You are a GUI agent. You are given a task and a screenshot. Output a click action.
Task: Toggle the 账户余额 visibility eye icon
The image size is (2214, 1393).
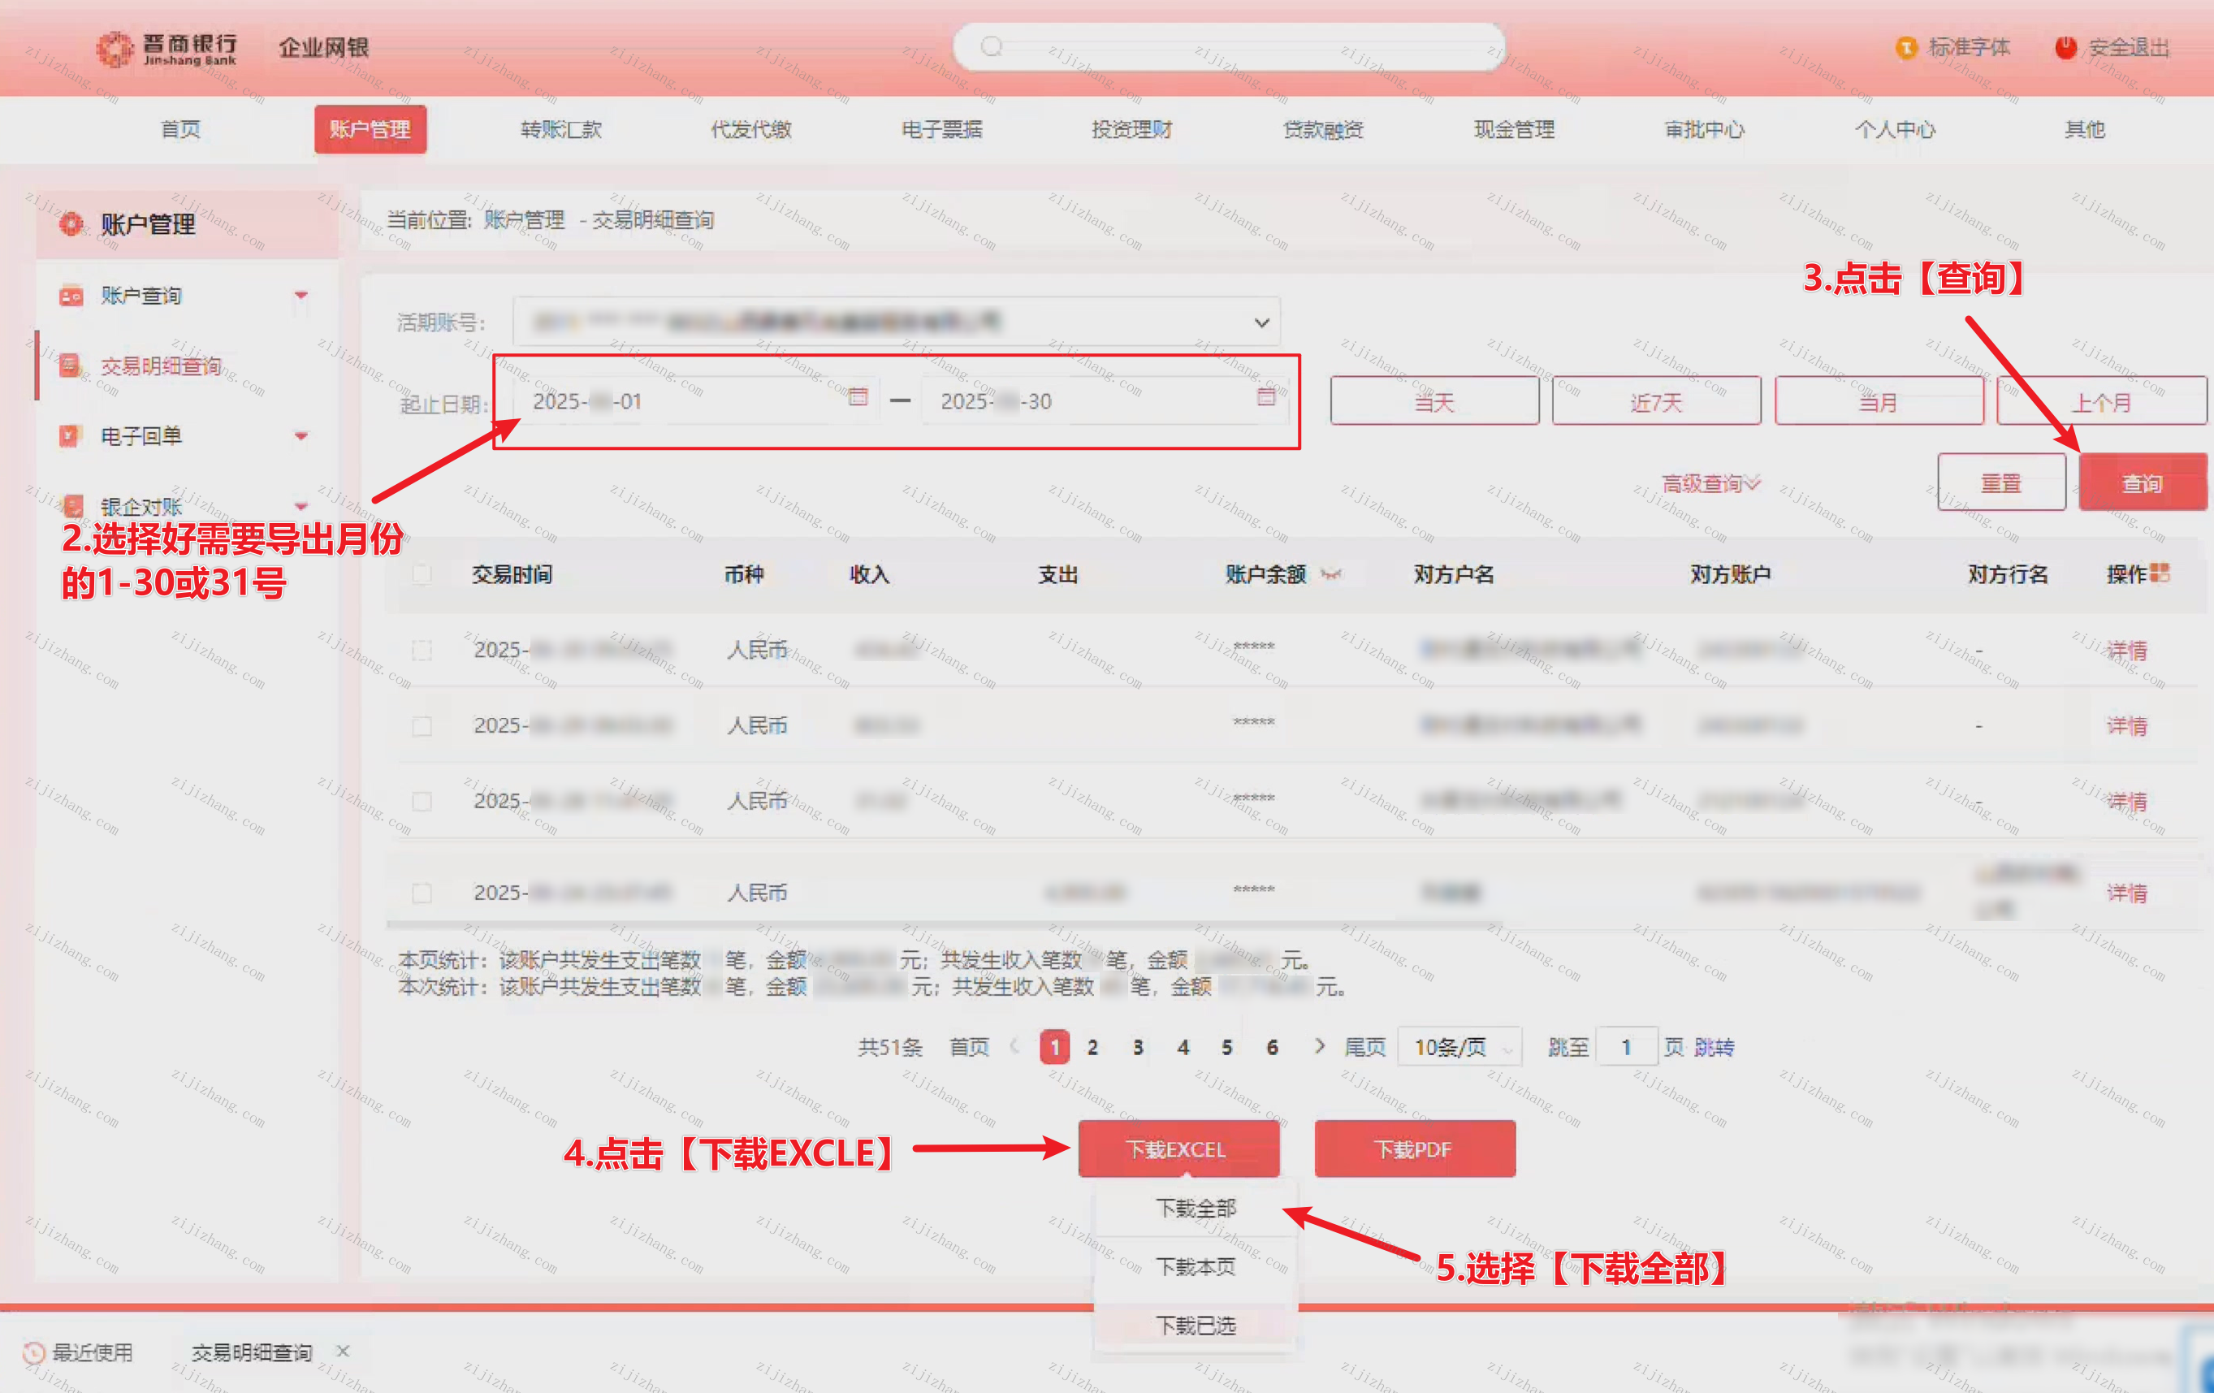pos(1330,575)
